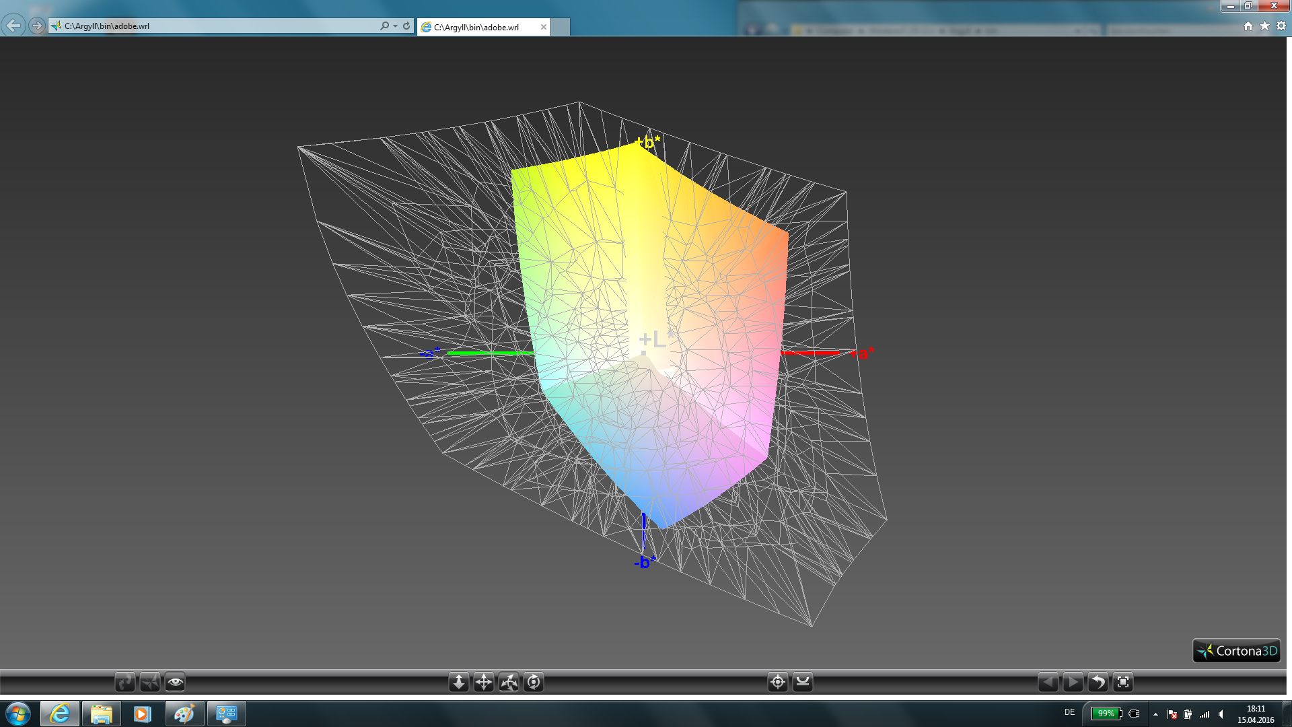Toggle the Turn navigation tool
The height and width of the screenshot is (727, 1292).
click(509, 682)
